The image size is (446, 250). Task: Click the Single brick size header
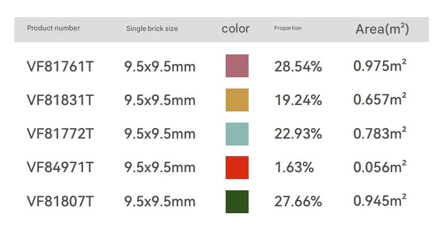coord(152,29)
